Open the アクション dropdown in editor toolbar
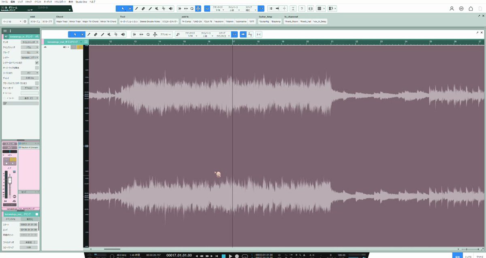 [x=165, y=34]
